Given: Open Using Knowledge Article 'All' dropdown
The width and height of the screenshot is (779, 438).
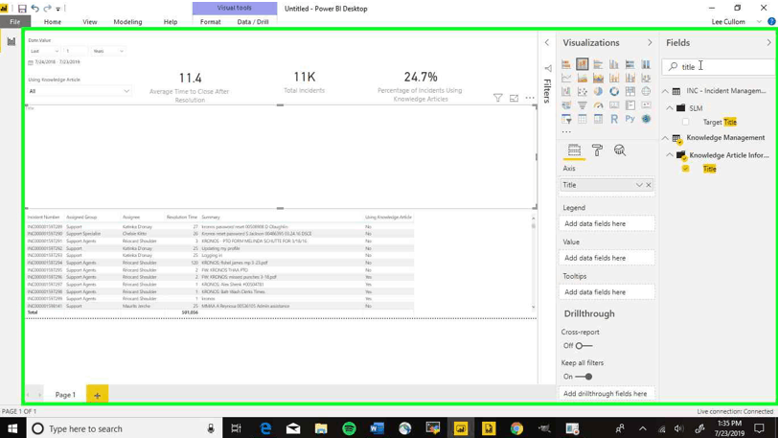Looking at the screenshot, I should click(x=79, y=91).
